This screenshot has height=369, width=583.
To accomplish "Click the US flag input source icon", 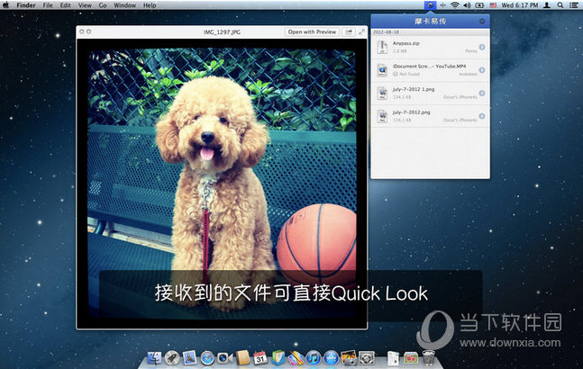I will point(493,5).
